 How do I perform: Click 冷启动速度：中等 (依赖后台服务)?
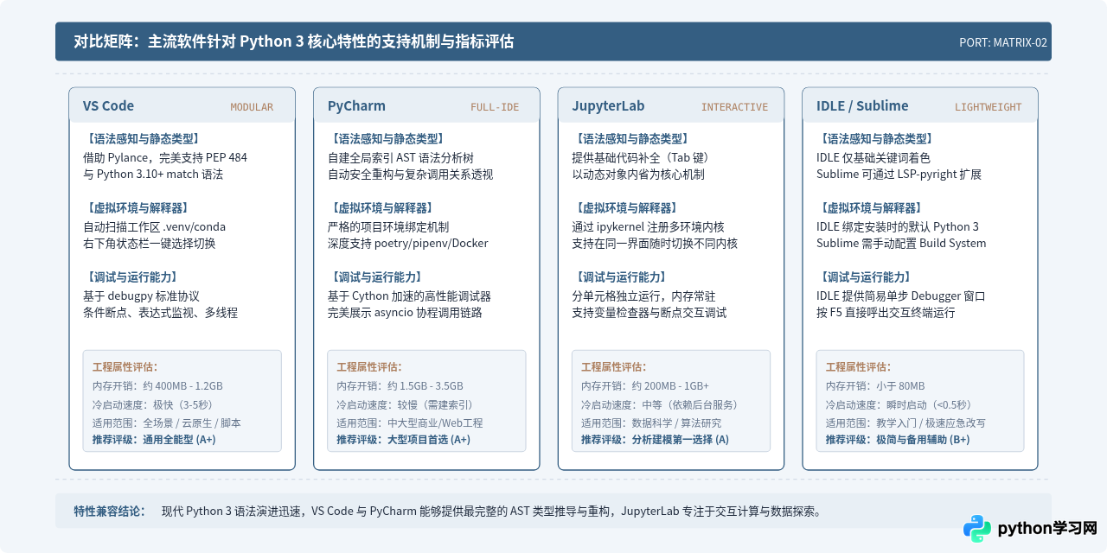[662, 404]
